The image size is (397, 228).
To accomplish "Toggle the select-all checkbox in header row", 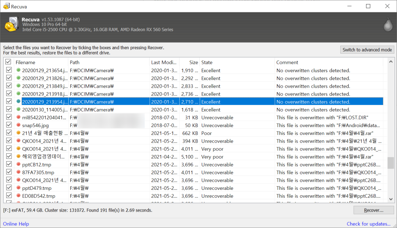I will point(8,62).
